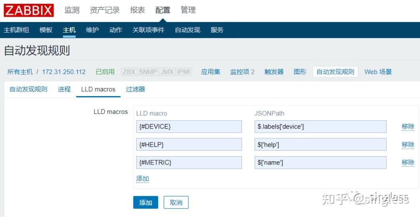Open 监控项 2 link

242,72
